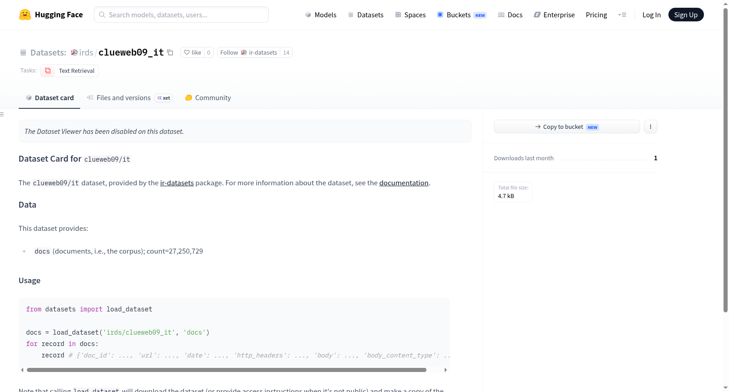Open the Models page
729x392 pixels.
click(321, 15)
